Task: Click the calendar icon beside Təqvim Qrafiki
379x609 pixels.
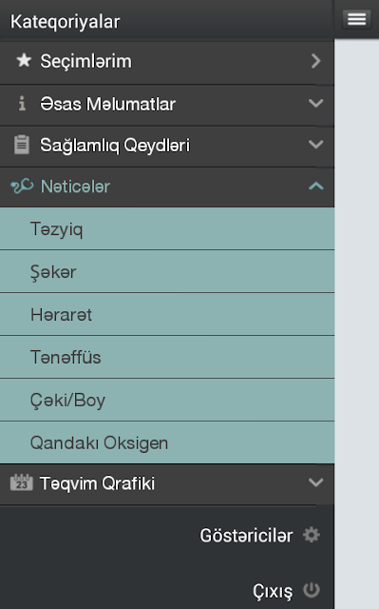Action: coord(21,482)
